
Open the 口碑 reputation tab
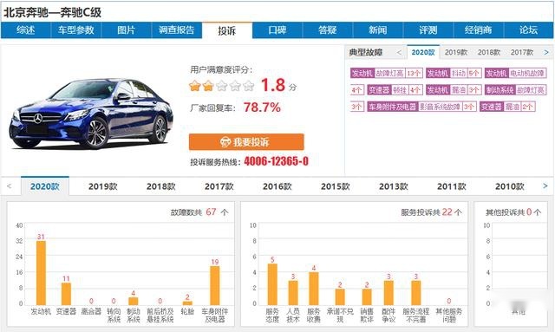pos(277,30)
